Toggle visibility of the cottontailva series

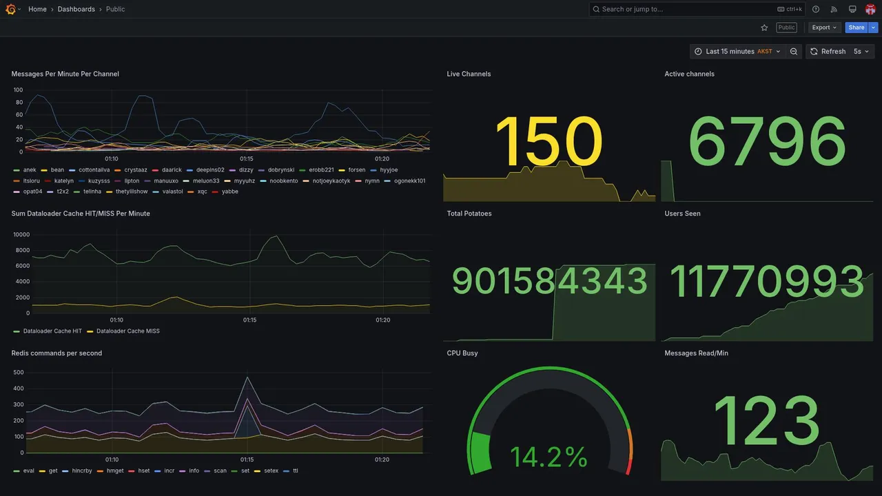(94, 170)
